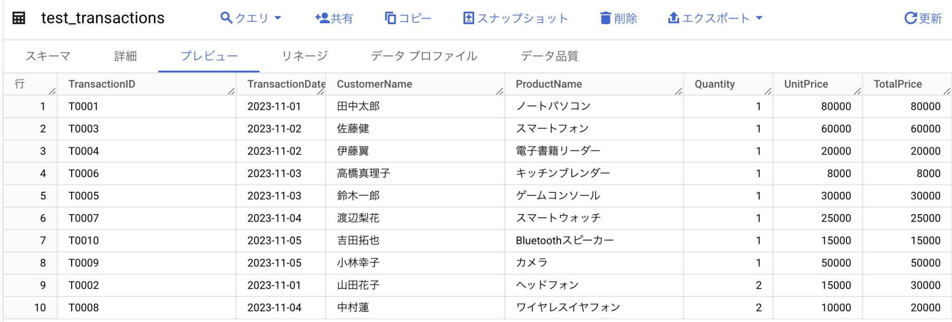This screenshot has width=952, height=322.
Task: Click the 削除 trash can icon
Action: [x=605, y=18]
